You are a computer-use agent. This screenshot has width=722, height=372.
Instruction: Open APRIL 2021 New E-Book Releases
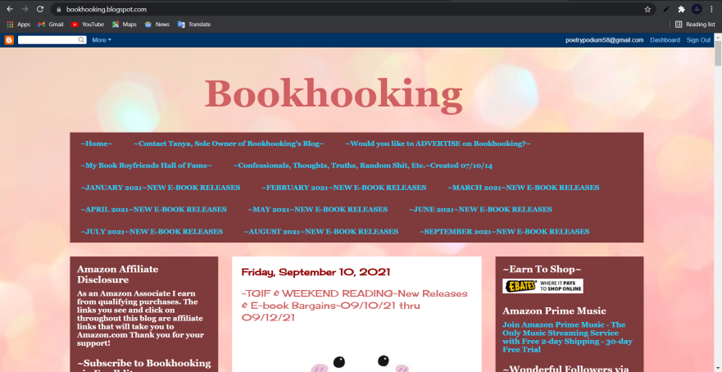click(153, 210)
